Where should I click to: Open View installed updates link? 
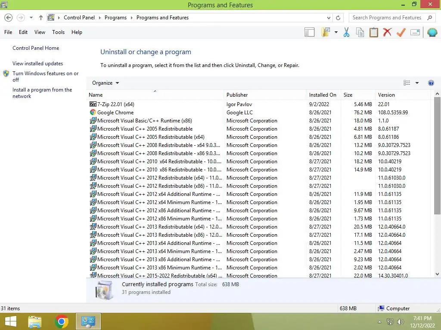37,64
